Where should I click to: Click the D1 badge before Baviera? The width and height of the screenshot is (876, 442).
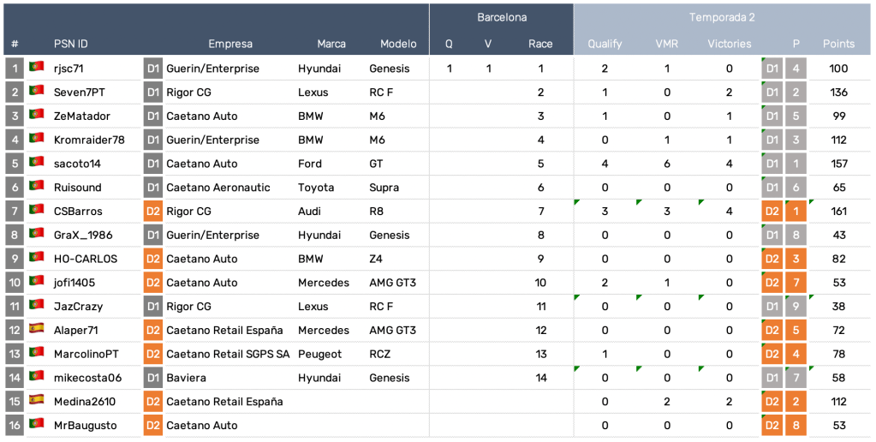(x=152, y=378)
